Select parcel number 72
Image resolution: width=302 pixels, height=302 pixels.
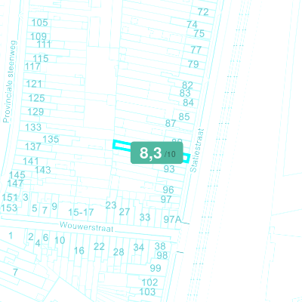point(203,12)
